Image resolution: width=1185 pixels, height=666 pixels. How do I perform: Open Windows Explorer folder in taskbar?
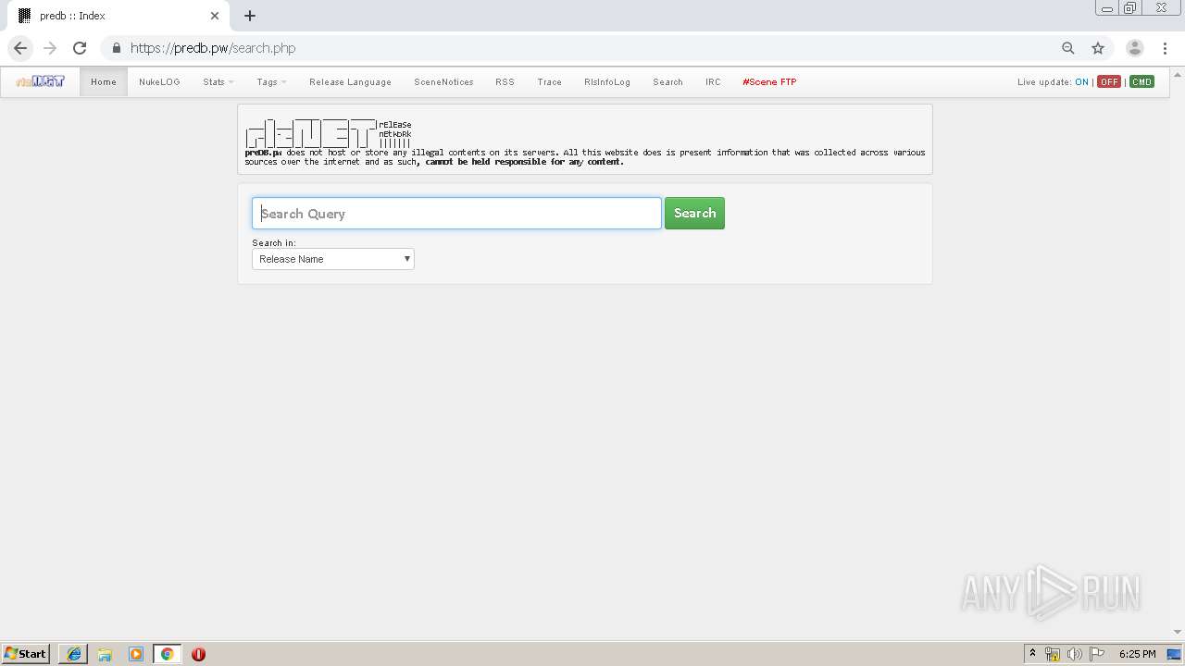[105, 654]
